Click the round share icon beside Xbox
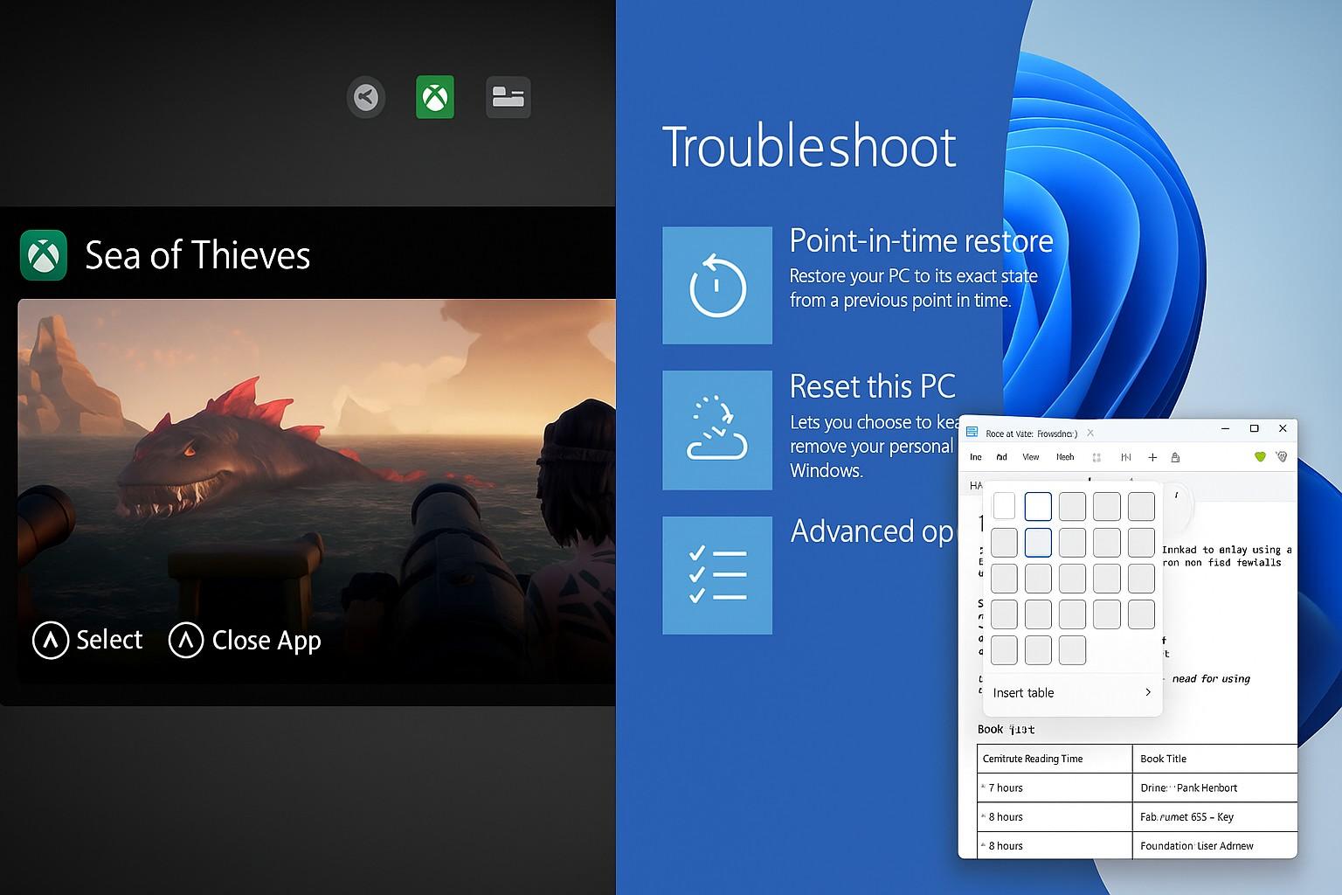The height and width of the screenshot is (895, 1342). 366,97
